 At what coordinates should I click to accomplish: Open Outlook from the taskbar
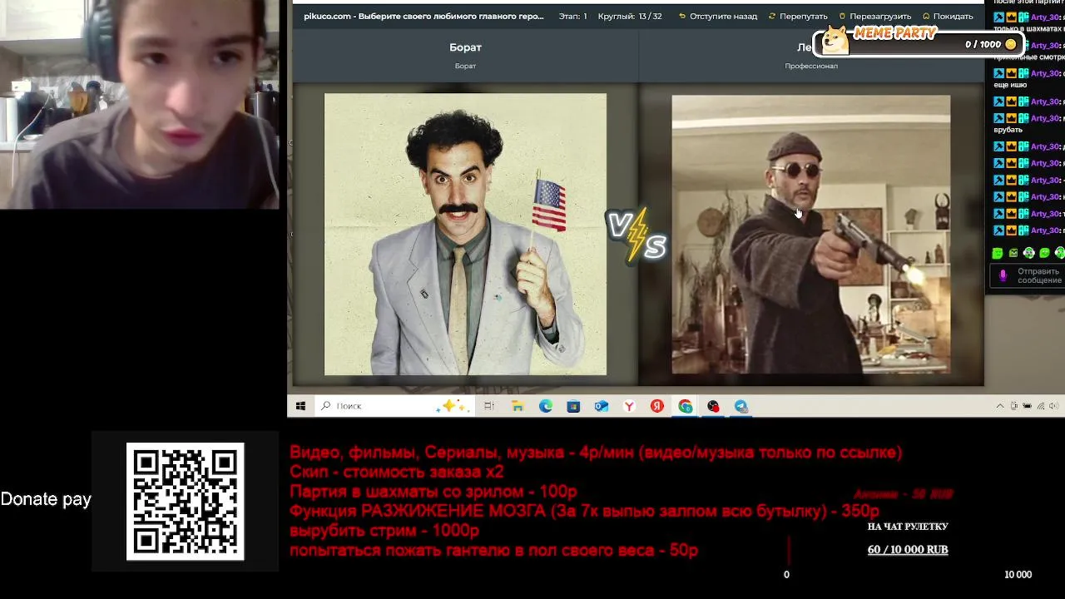[x=602, y=406]
